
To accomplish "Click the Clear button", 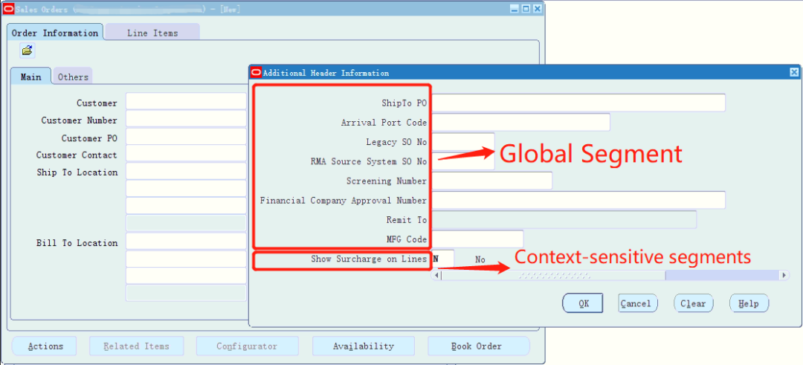I will coord(693,303).
